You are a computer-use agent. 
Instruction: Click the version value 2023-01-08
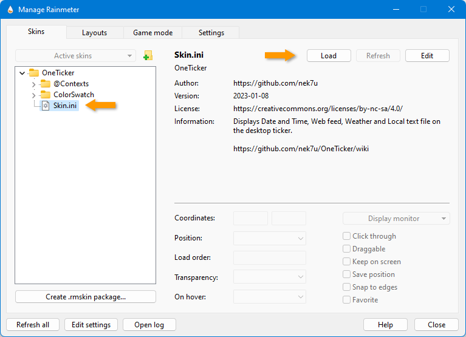tap(251, 96)
